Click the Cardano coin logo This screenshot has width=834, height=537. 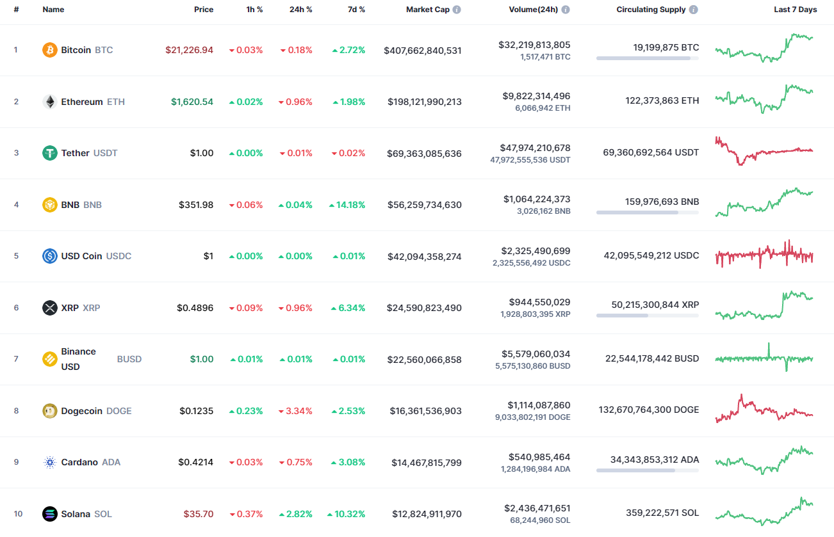pos(48,461)
